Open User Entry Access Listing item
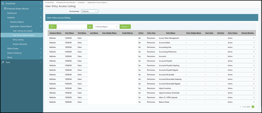This screenshot has width=262, height=113. click(23, 35)
